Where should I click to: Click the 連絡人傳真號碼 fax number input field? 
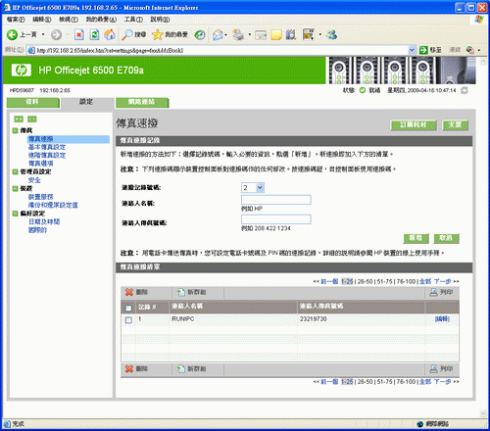tap(276, 219)
